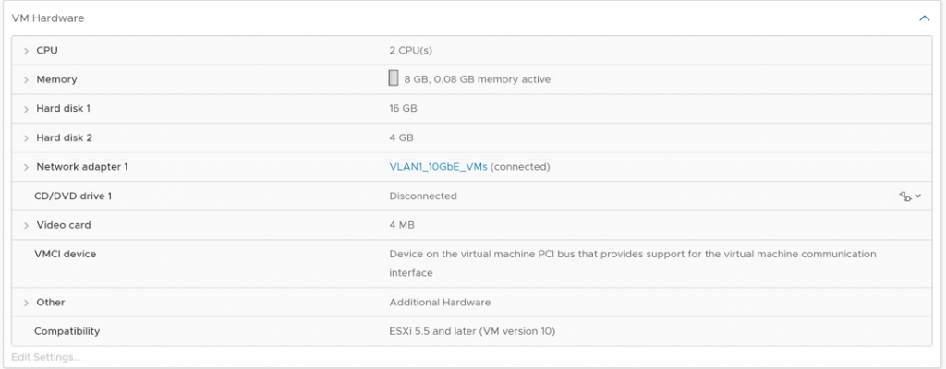Select the Compatibility row label
This screenshot has height=369, width=946.
pyautogui.click(x=67, y=331)
